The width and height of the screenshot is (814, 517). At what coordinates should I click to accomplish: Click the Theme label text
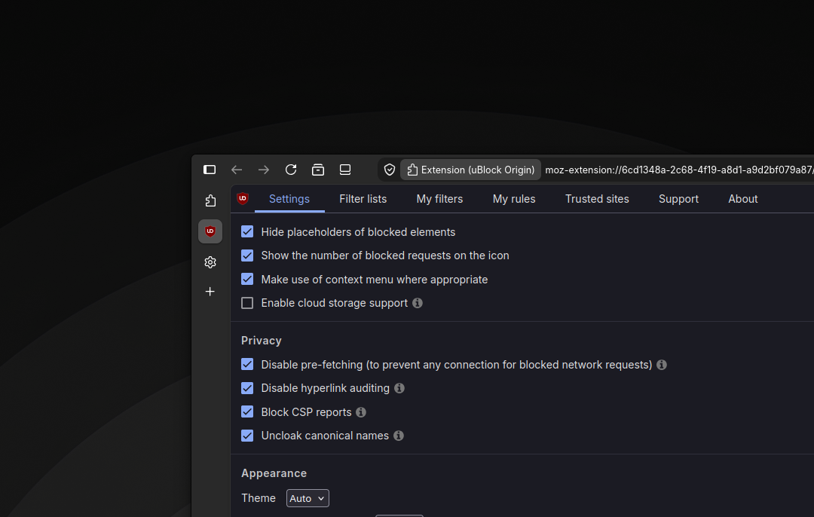click(258, 498)
